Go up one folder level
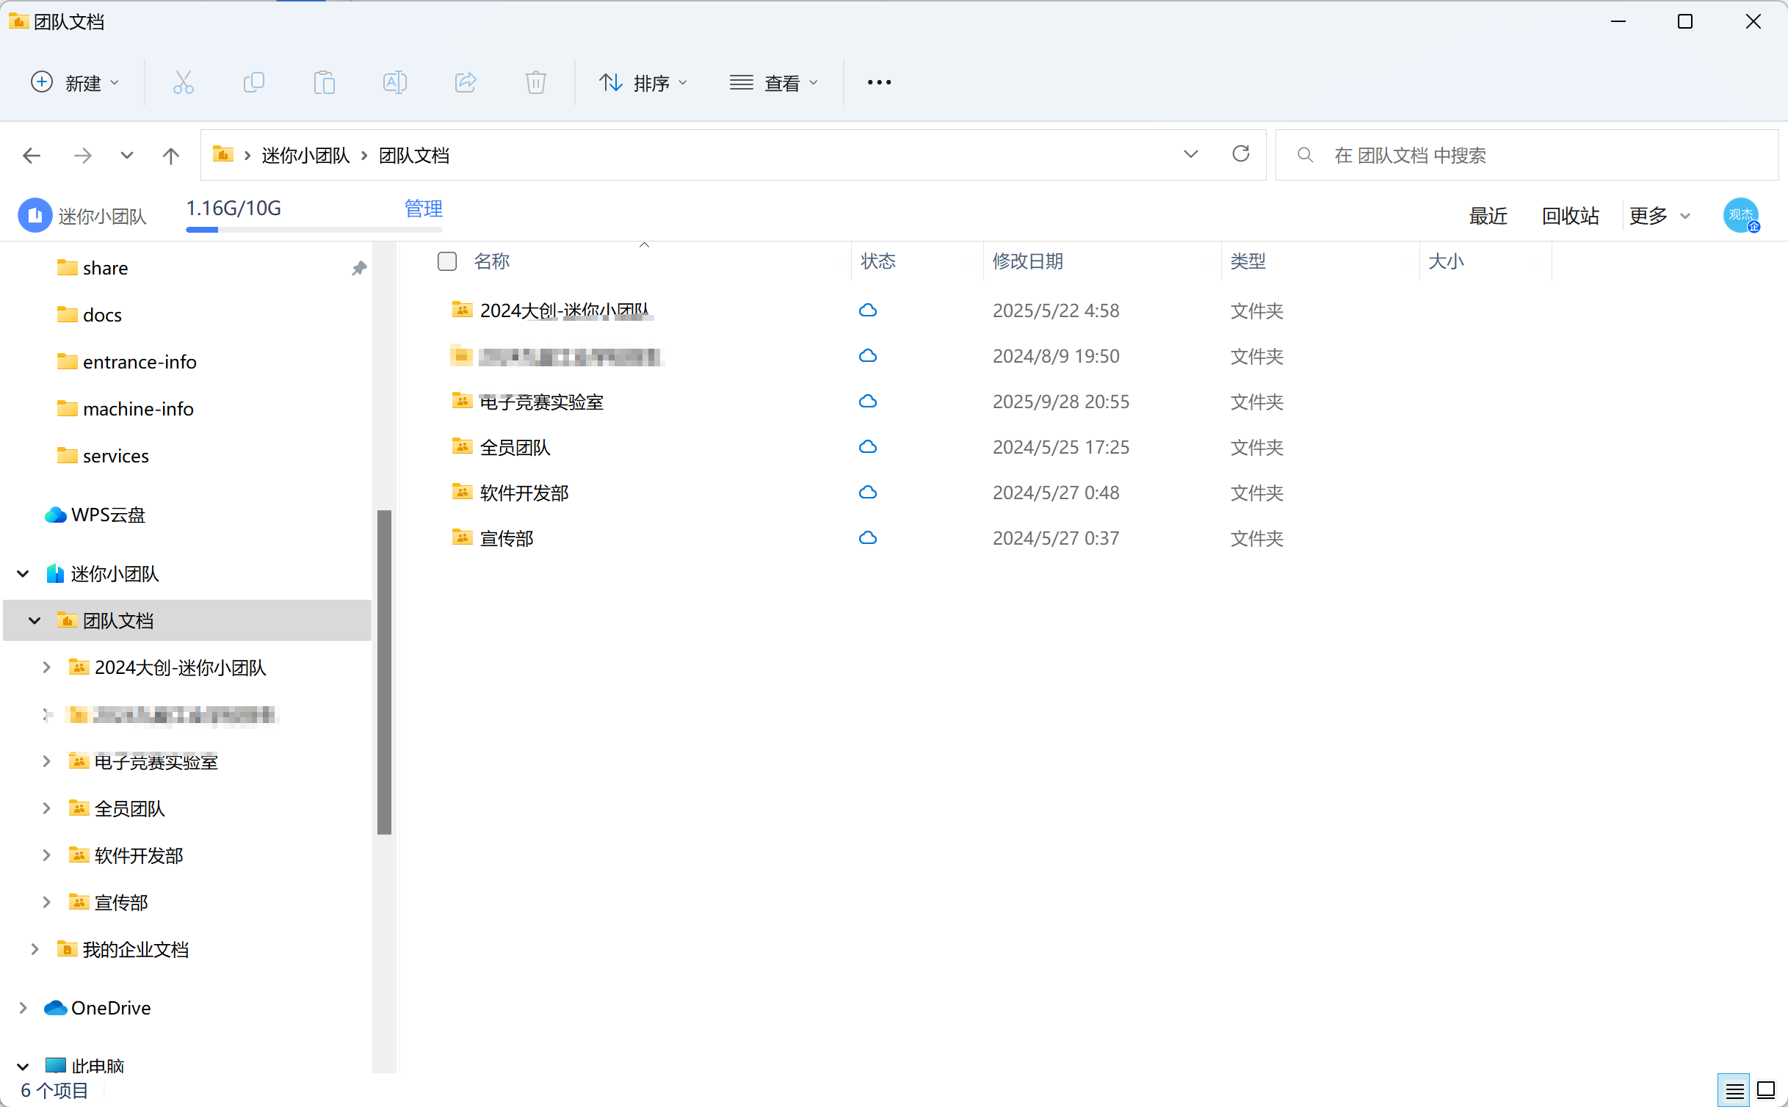 pyautogui.click(x=170, y=156)
